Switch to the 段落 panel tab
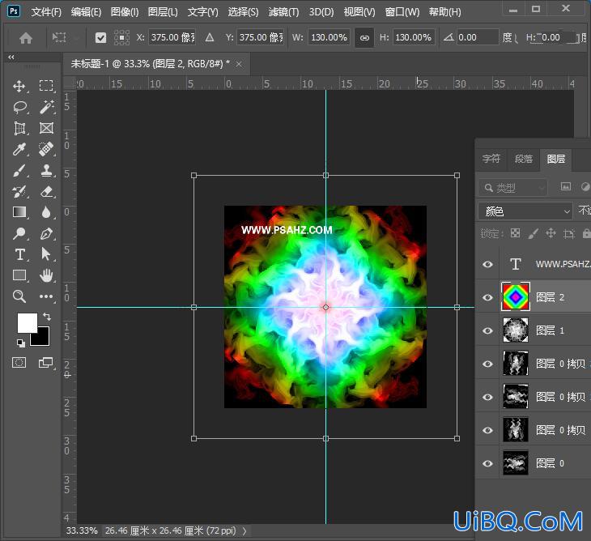Image resolution: width=591 pixels, height=541 pixels. (524, 159)
